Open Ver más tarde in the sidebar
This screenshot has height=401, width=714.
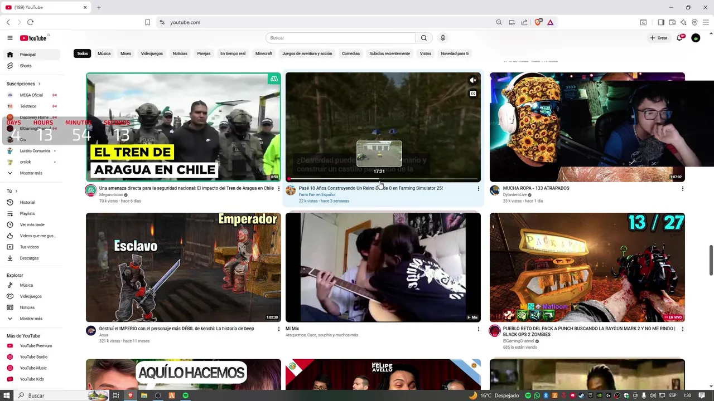click(x=31, y=224)
